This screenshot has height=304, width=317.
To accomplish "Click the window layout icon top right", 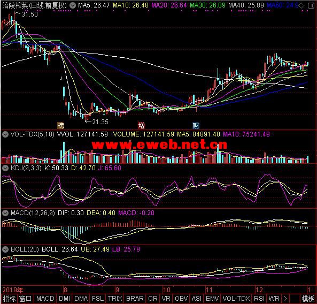I will pyautogui.click(x=311, y=6).
